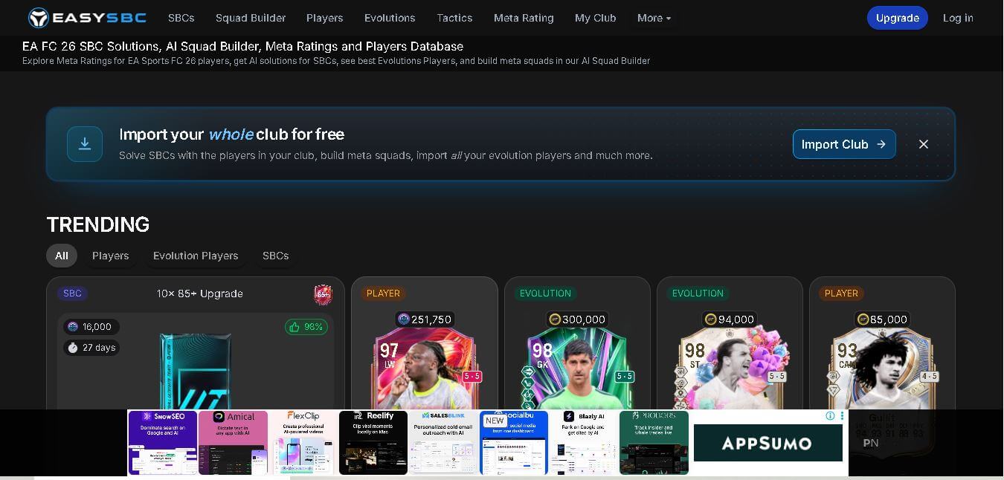
Task: Click the 27 days timer label
Action: (91, 348)
